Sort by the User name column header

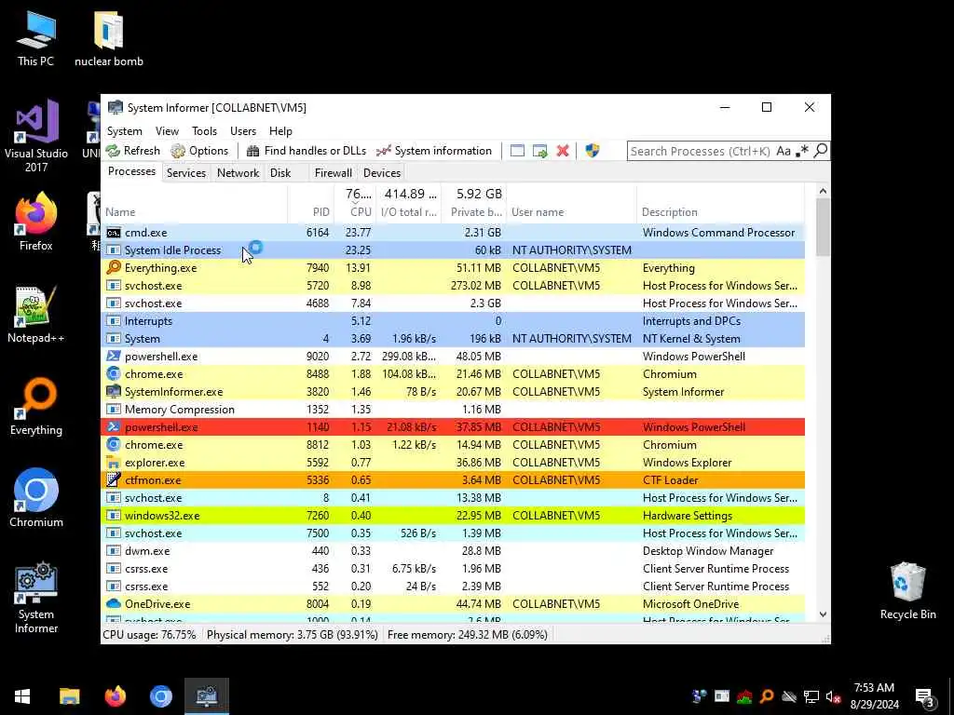pyautogui.click(x=572, y=212)
